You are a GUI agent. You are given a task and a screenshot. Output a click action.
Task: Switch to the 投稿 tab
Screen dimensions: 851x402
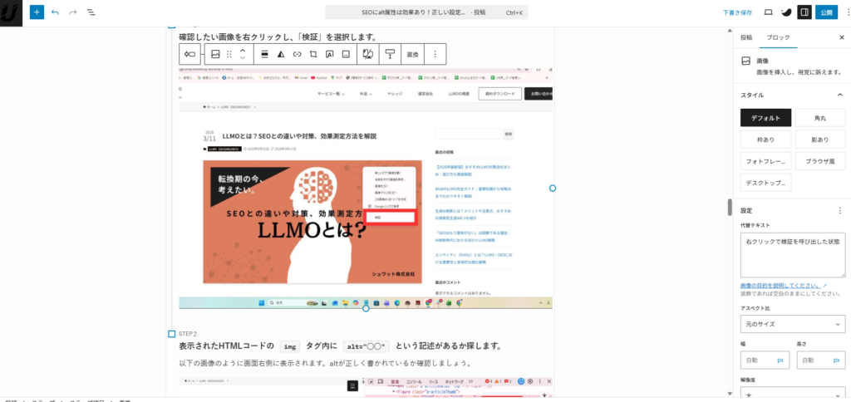(746, 37)
